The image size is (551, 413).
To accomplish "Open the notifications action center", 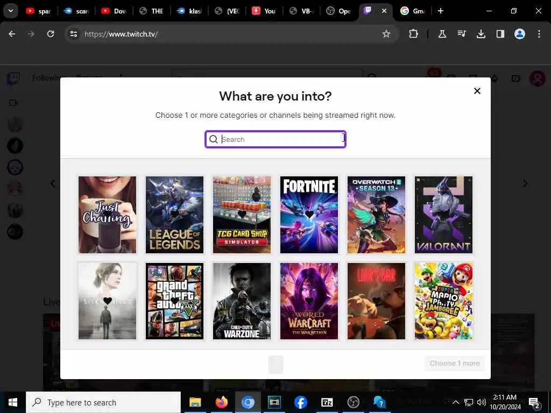I will point(534,402).
